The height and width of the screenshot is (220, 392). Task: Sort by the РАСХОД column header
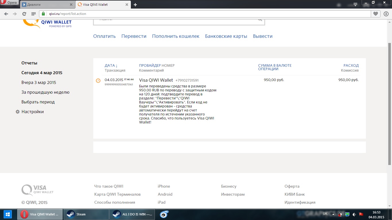click(x=351, y=65)
